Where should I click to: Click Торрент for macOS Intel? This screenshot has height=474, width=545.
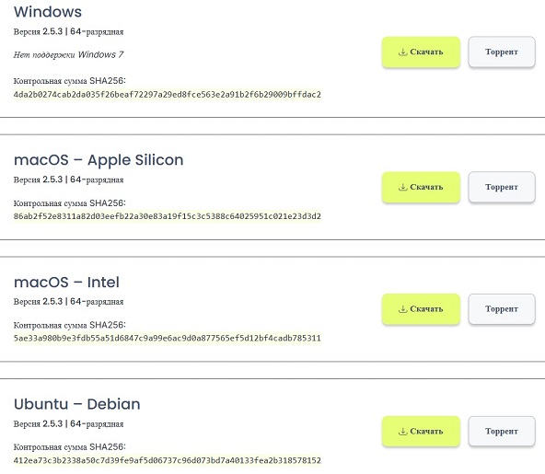point(502,309)
